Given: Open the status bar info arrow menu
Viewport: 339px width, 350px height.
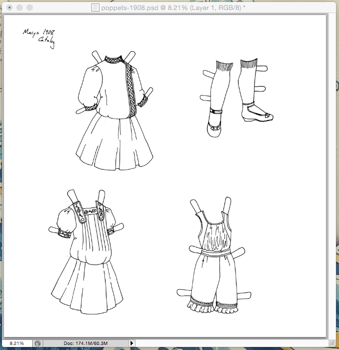Looking at the screenshot, I should [x=132, y=343].
